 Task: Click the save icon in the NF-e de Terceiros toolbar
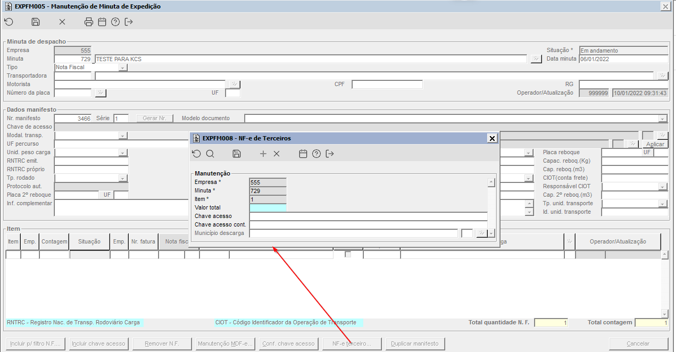pyautogui.click(x=237, y=154)
